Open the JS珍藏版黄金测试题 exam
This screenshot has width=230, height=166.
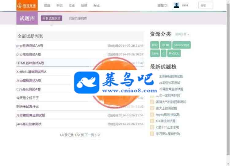tap(31, 115)
